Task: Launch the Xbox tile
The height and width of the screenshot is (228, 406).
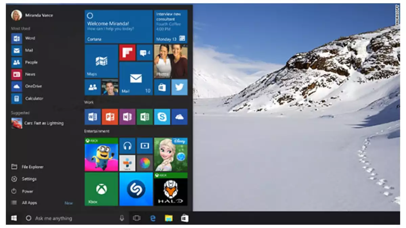Action: [x=101, y=189]
